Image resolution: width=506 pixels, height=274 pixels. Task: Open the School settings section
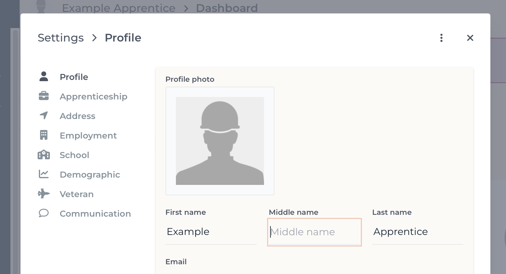click(x=75, y=155)
